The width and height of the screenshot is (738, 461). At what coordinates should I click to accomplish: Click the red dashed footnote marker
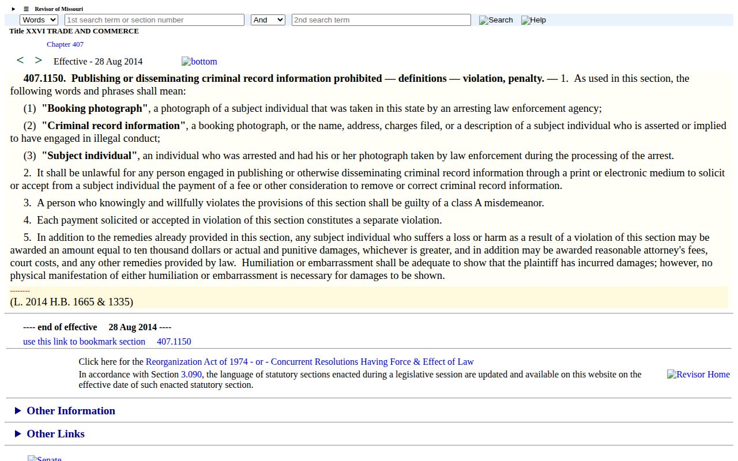coord(20,291)
